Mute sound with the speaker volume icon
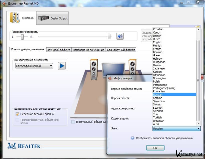 coord(120,36)
